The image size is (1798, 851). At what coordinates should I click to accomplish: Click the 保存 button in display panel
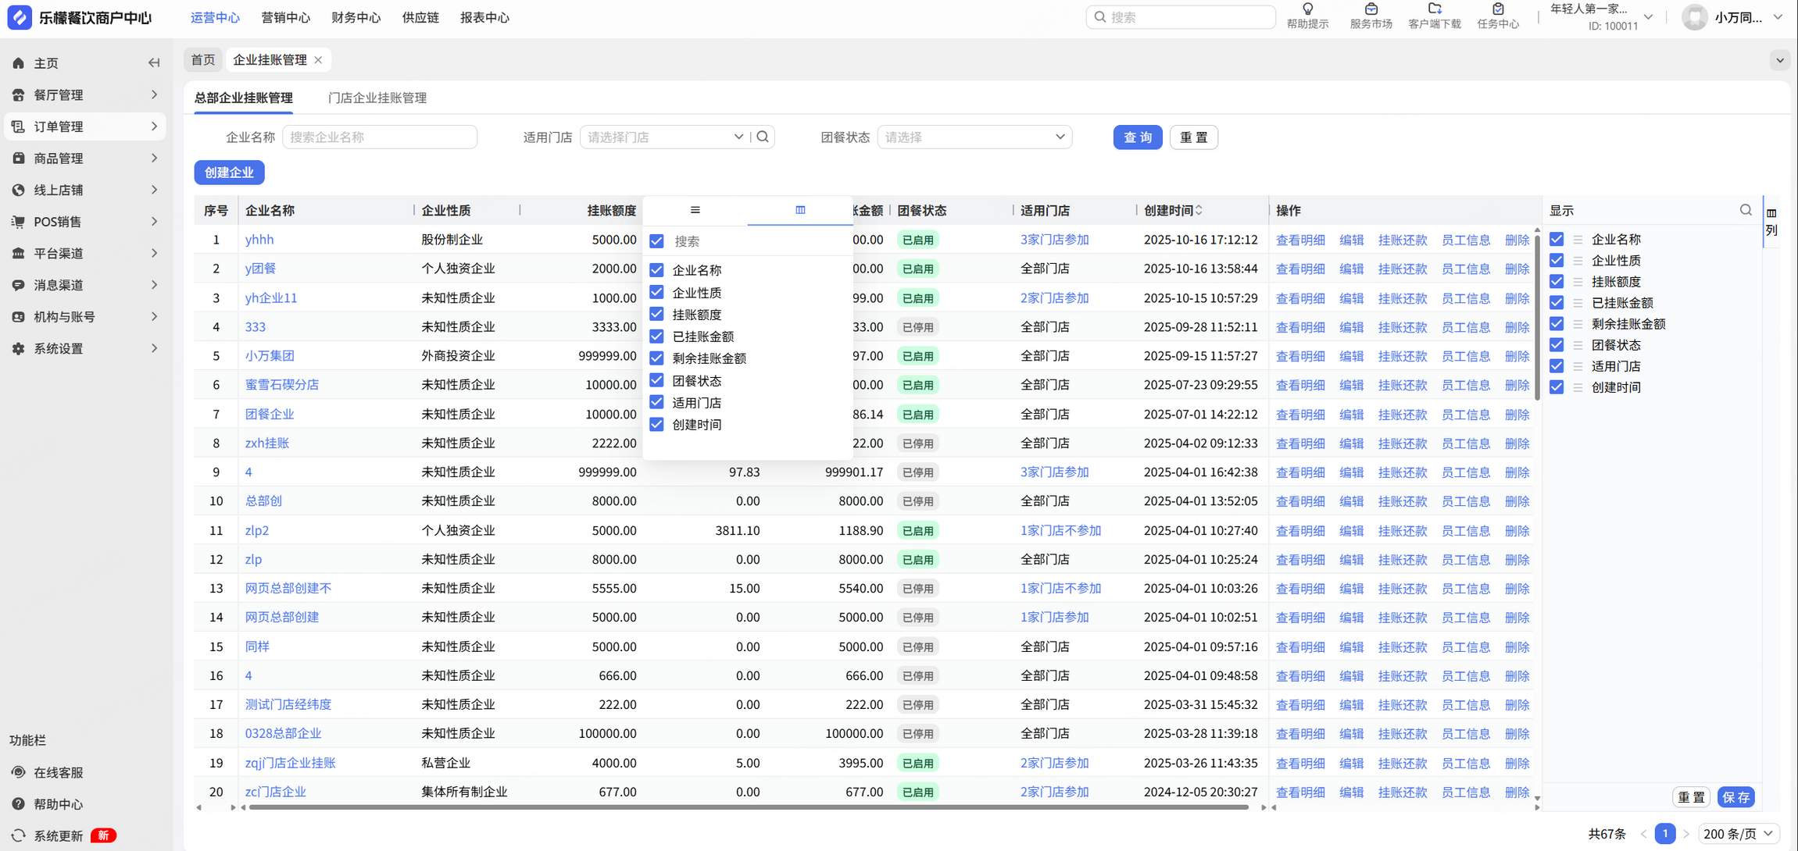[x=1735, y=797]
